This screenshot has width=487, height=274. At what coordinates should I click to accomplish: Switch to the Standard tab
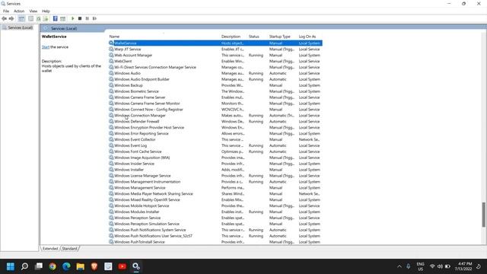pyautogui.click(x=69, y=249)
